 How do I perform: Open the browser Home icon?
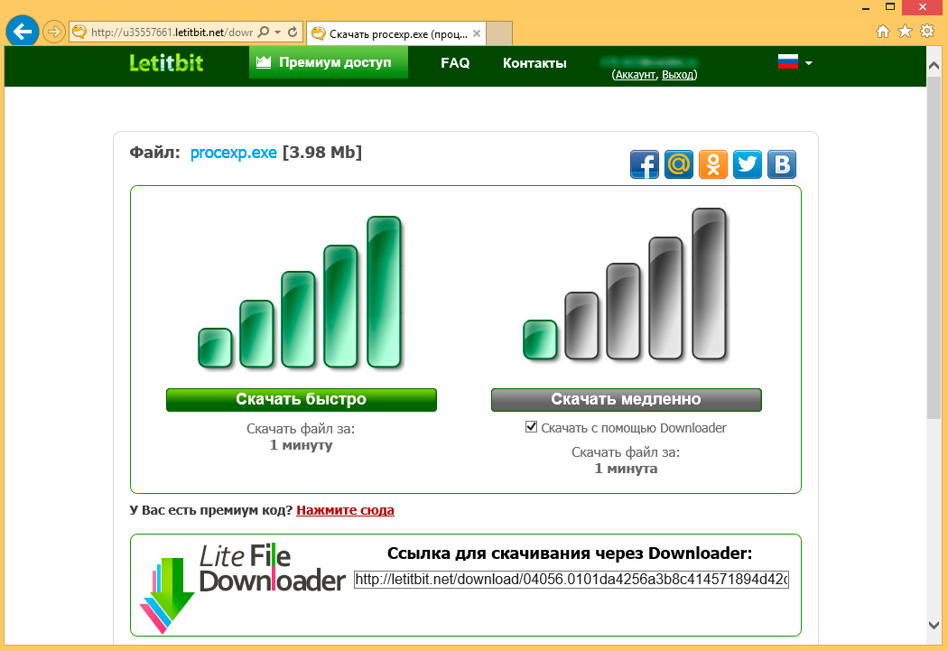(x=883, y=32)
